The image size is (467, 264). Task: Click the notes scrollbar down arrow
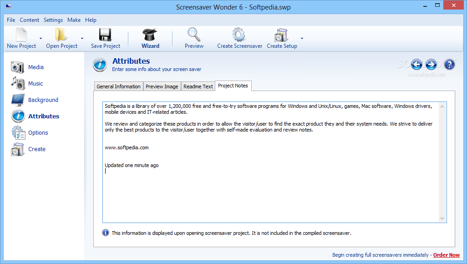click(x=442, y=218)
